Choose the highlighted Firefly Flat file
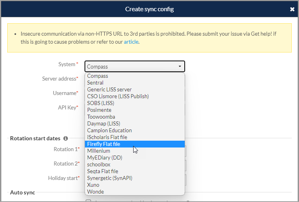Screen dimensions: 299x202 pos(104,144)
